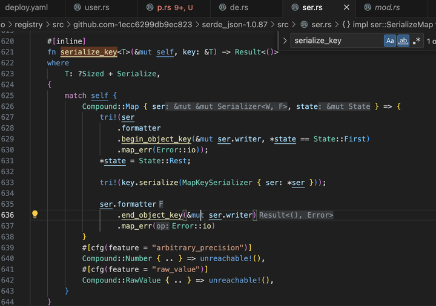Screen dimensions: 436x306
Task: Toggle Match Whole Word in find widget
Action: pos(403,41)
